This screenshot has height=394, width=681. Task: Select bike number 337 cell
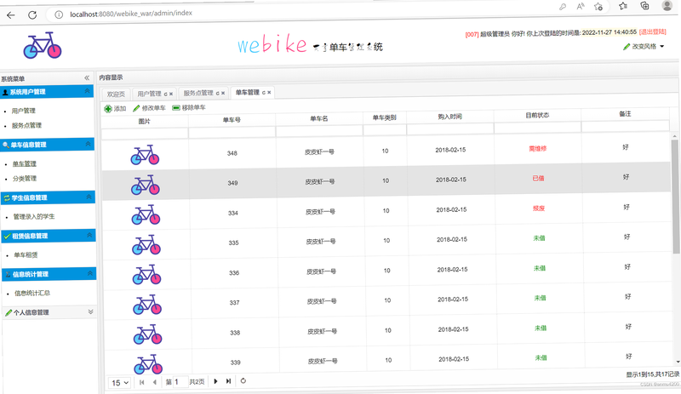click(235, 302)
